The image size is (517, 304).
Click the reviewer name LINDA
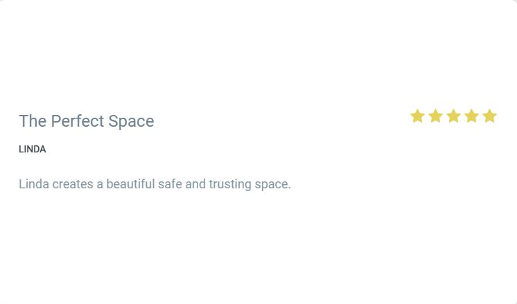tap(33, 149)
